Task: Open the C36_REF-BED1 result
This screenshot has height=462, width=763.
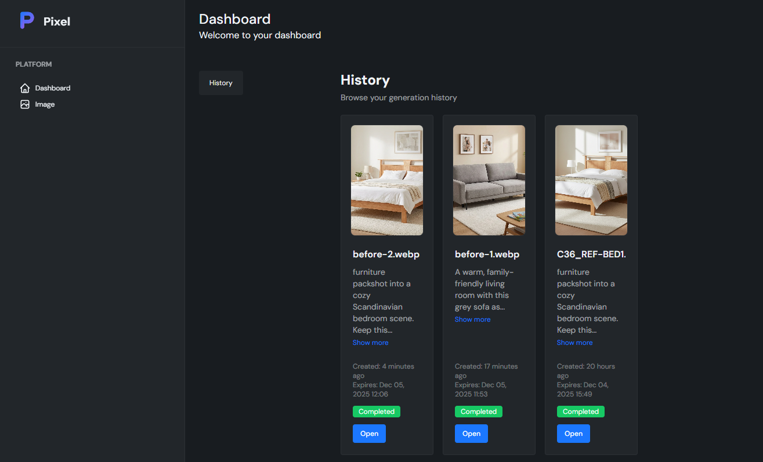Action: (573, 433)
